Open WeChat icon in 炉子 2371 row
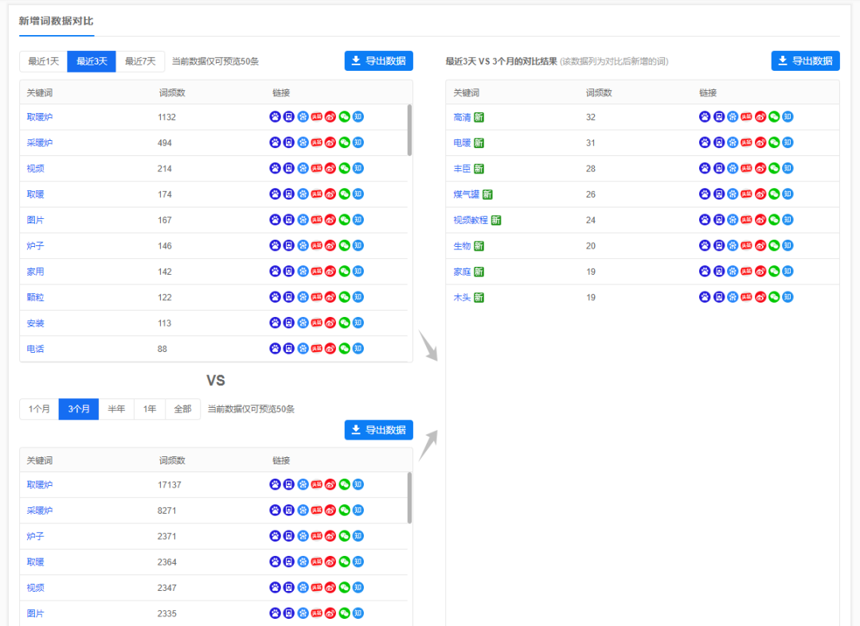860x626 pixels. [345, 536]
